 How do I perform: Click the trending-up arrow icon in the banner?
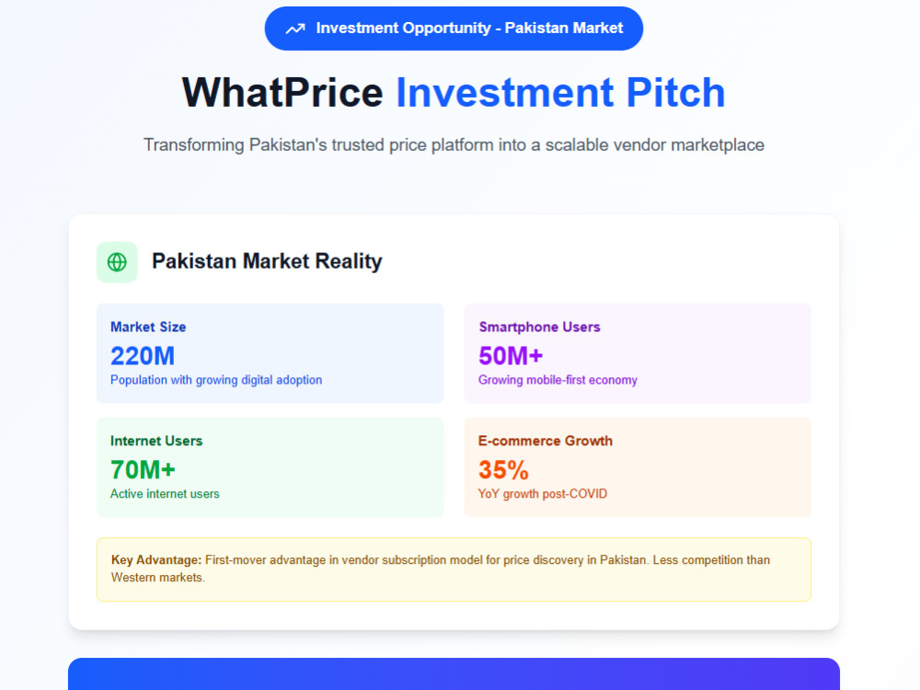[x=295, y=29]
